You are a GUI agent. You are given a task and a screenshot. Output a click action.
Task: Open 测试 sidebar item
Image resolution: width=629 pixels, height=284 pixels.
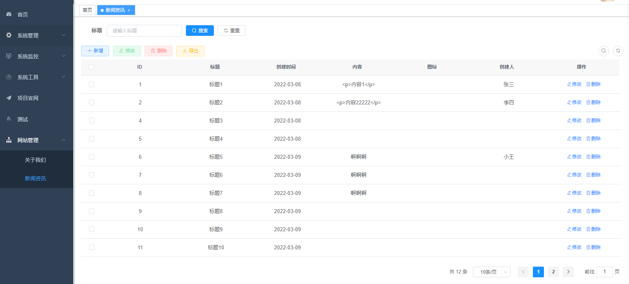pyautogui.click(x=37, y=119)
